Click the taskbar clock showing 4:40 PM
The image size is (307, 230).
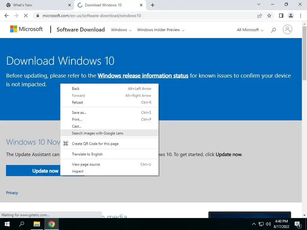click(x=281, y=224)
